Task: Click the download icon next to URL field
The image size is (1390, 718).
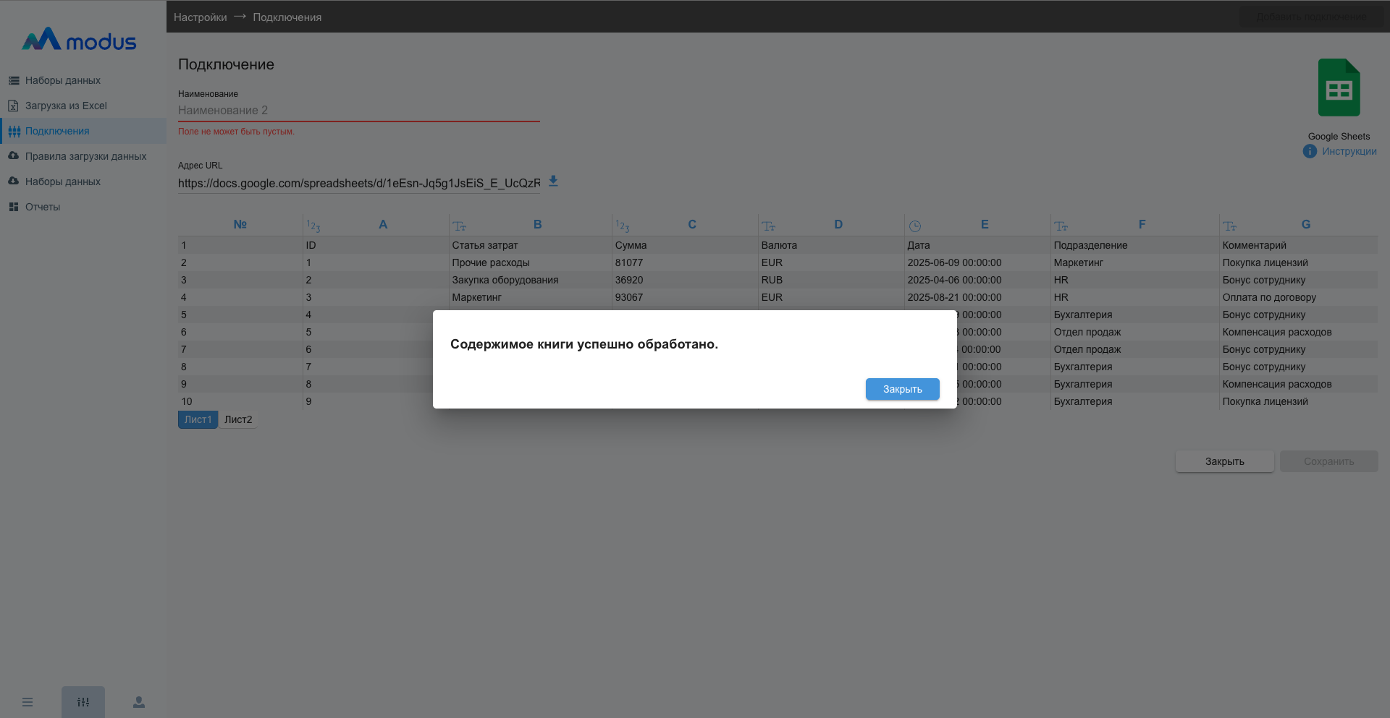Action: pyautogui.click(x=553, y=181)
